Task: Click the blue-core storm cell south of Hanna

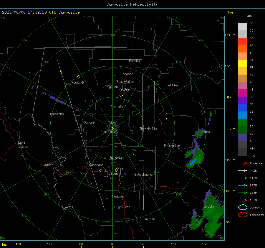Action: pyautogui.click(x=195, y=157)
